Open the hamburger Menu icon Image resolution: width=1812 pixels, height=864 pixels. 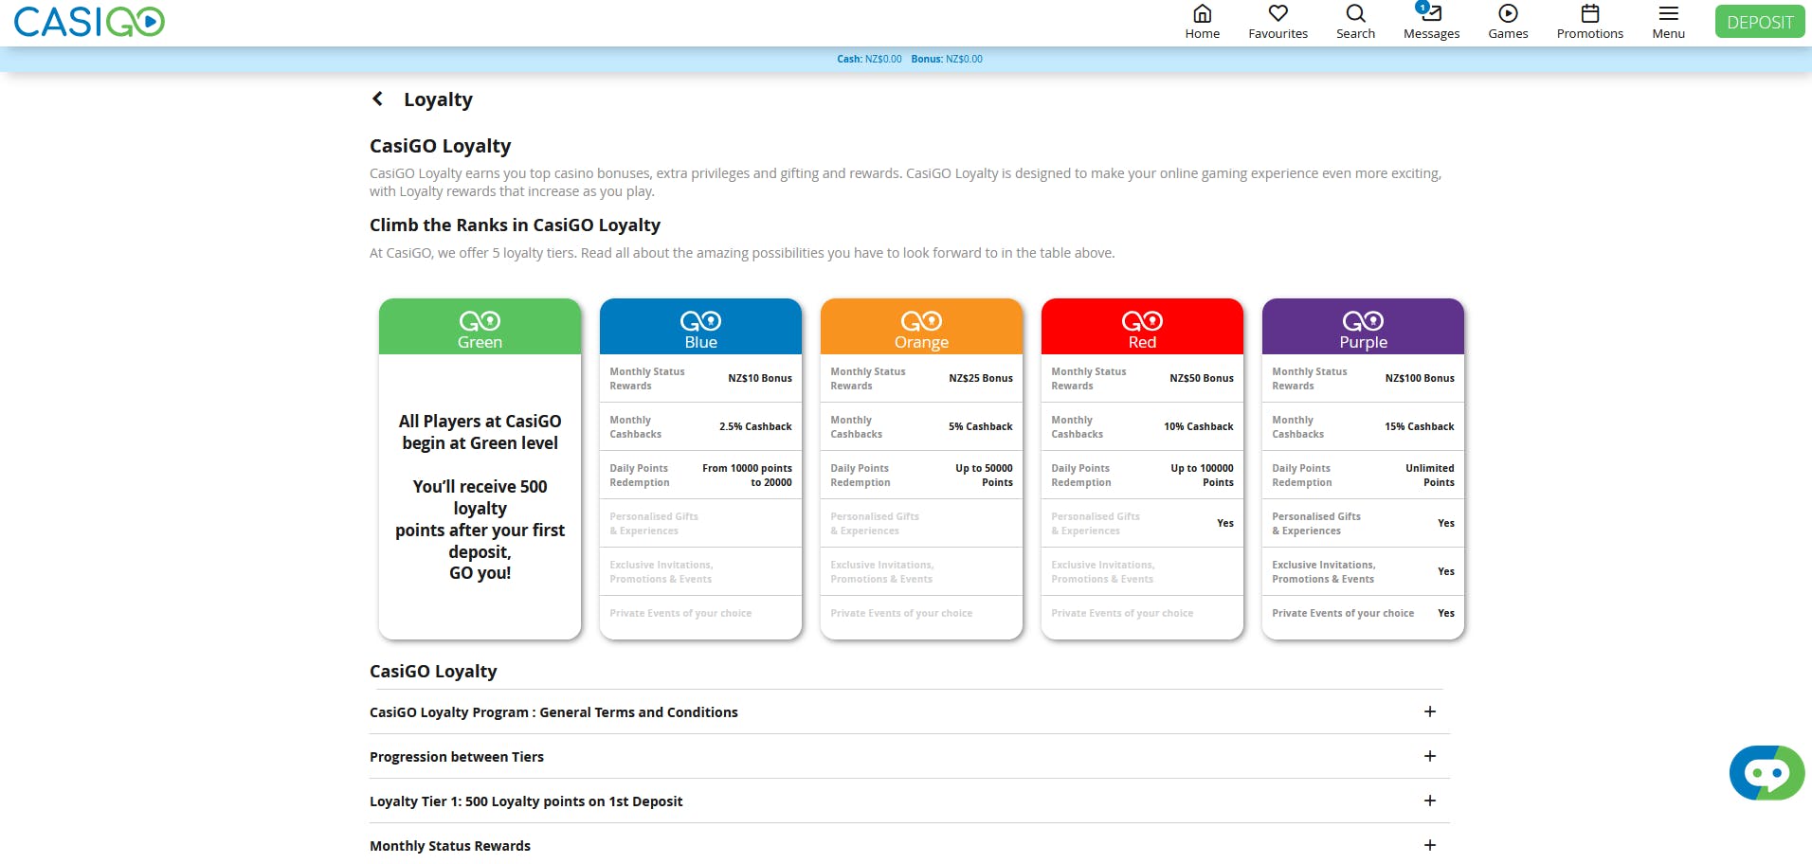(x=1669, y=13)
